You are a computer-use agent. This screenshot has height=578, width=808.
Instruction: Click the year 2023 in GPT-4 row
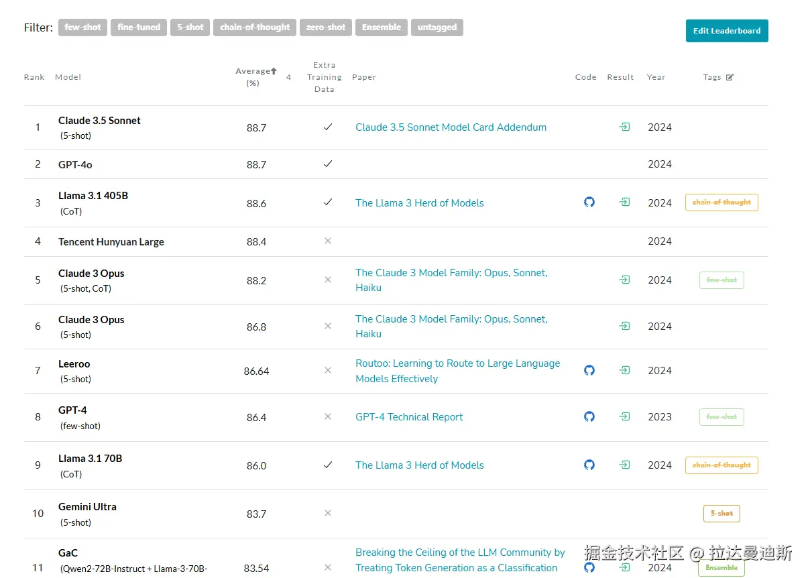[x=660, y=417]
